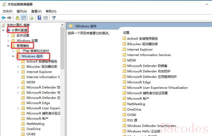The height and width of the screenshot is (136, 212).
Task: Click the Export list toolbar icon
Action: click(x=31, y=18)
